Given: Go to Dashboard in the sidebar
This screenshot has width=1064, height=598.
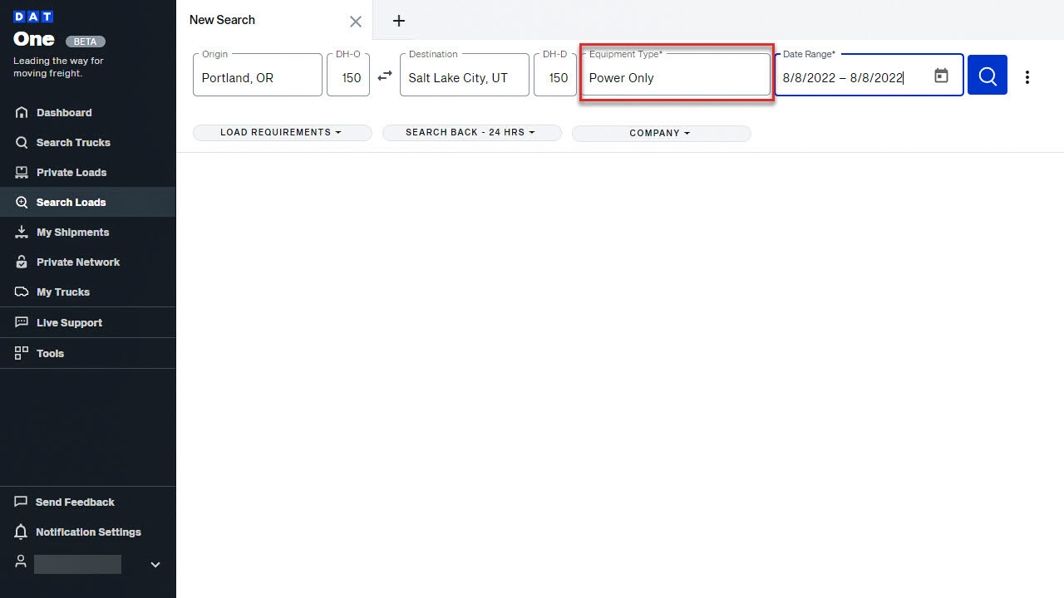Looking at the screenshot, I should tap(64, 113).
